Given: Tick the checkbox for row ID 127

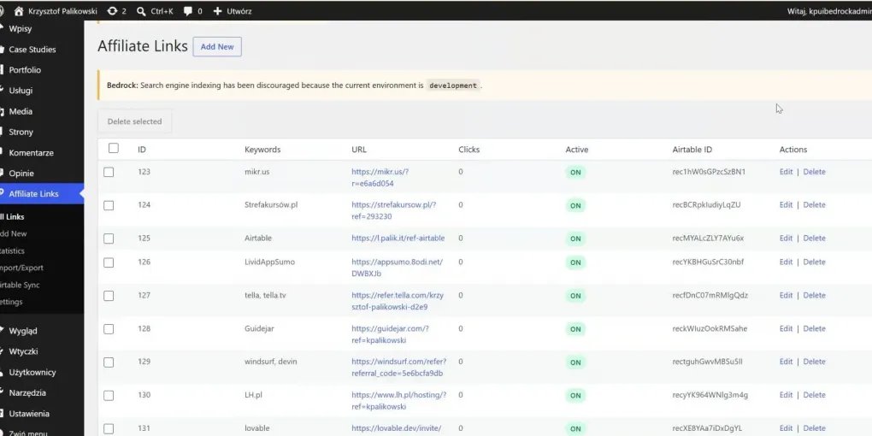Looking at the screenshot, I should (x=109, y=296).
